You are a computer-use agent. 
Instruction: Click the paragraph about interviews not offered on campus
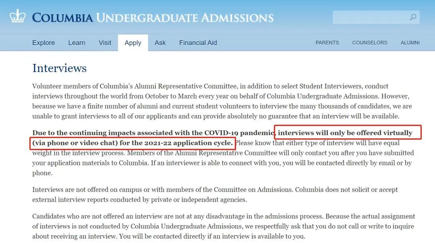[x=215, y=194]
